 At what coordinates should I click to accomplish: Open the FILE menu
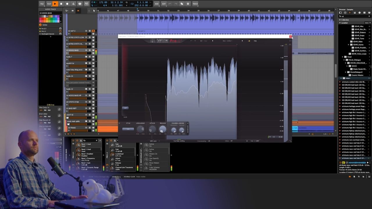(42, 4)
